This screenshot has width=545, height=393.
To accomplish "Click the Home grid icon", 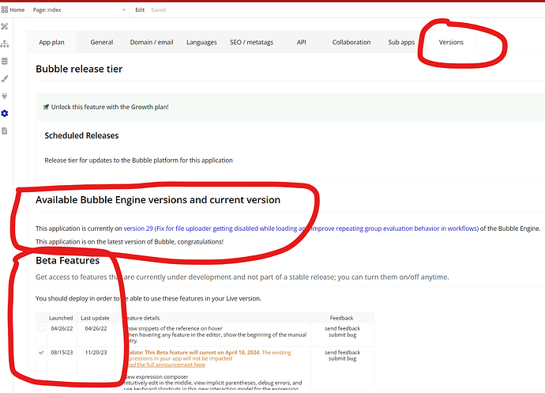I will pyautogui.click(x=5, y=9).
